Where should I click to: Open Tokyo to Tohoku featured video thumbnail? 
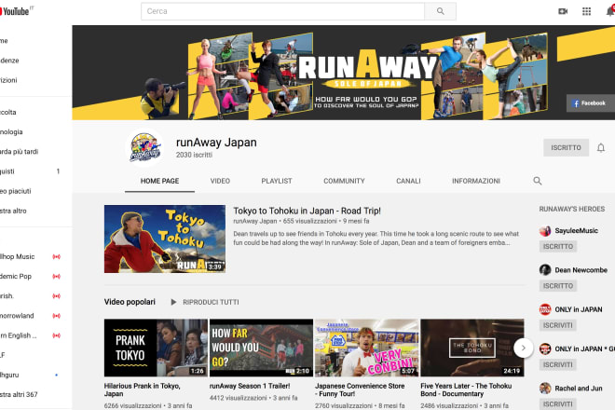click(165, 239)
